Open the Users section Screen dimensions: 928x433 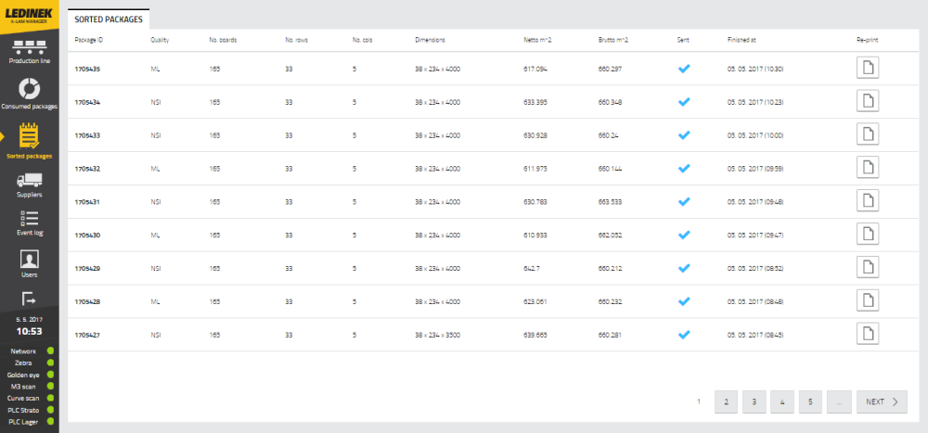pyautogui.click(x=30, y=264)
